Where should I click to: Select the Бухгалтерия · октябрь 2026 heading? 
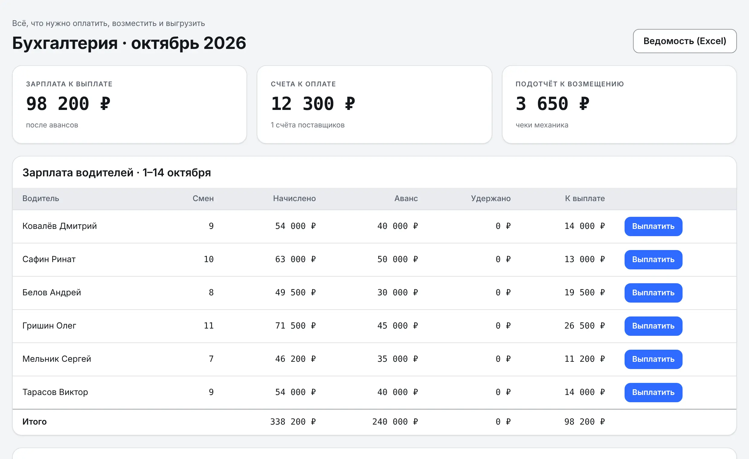[x=129, y=43]
